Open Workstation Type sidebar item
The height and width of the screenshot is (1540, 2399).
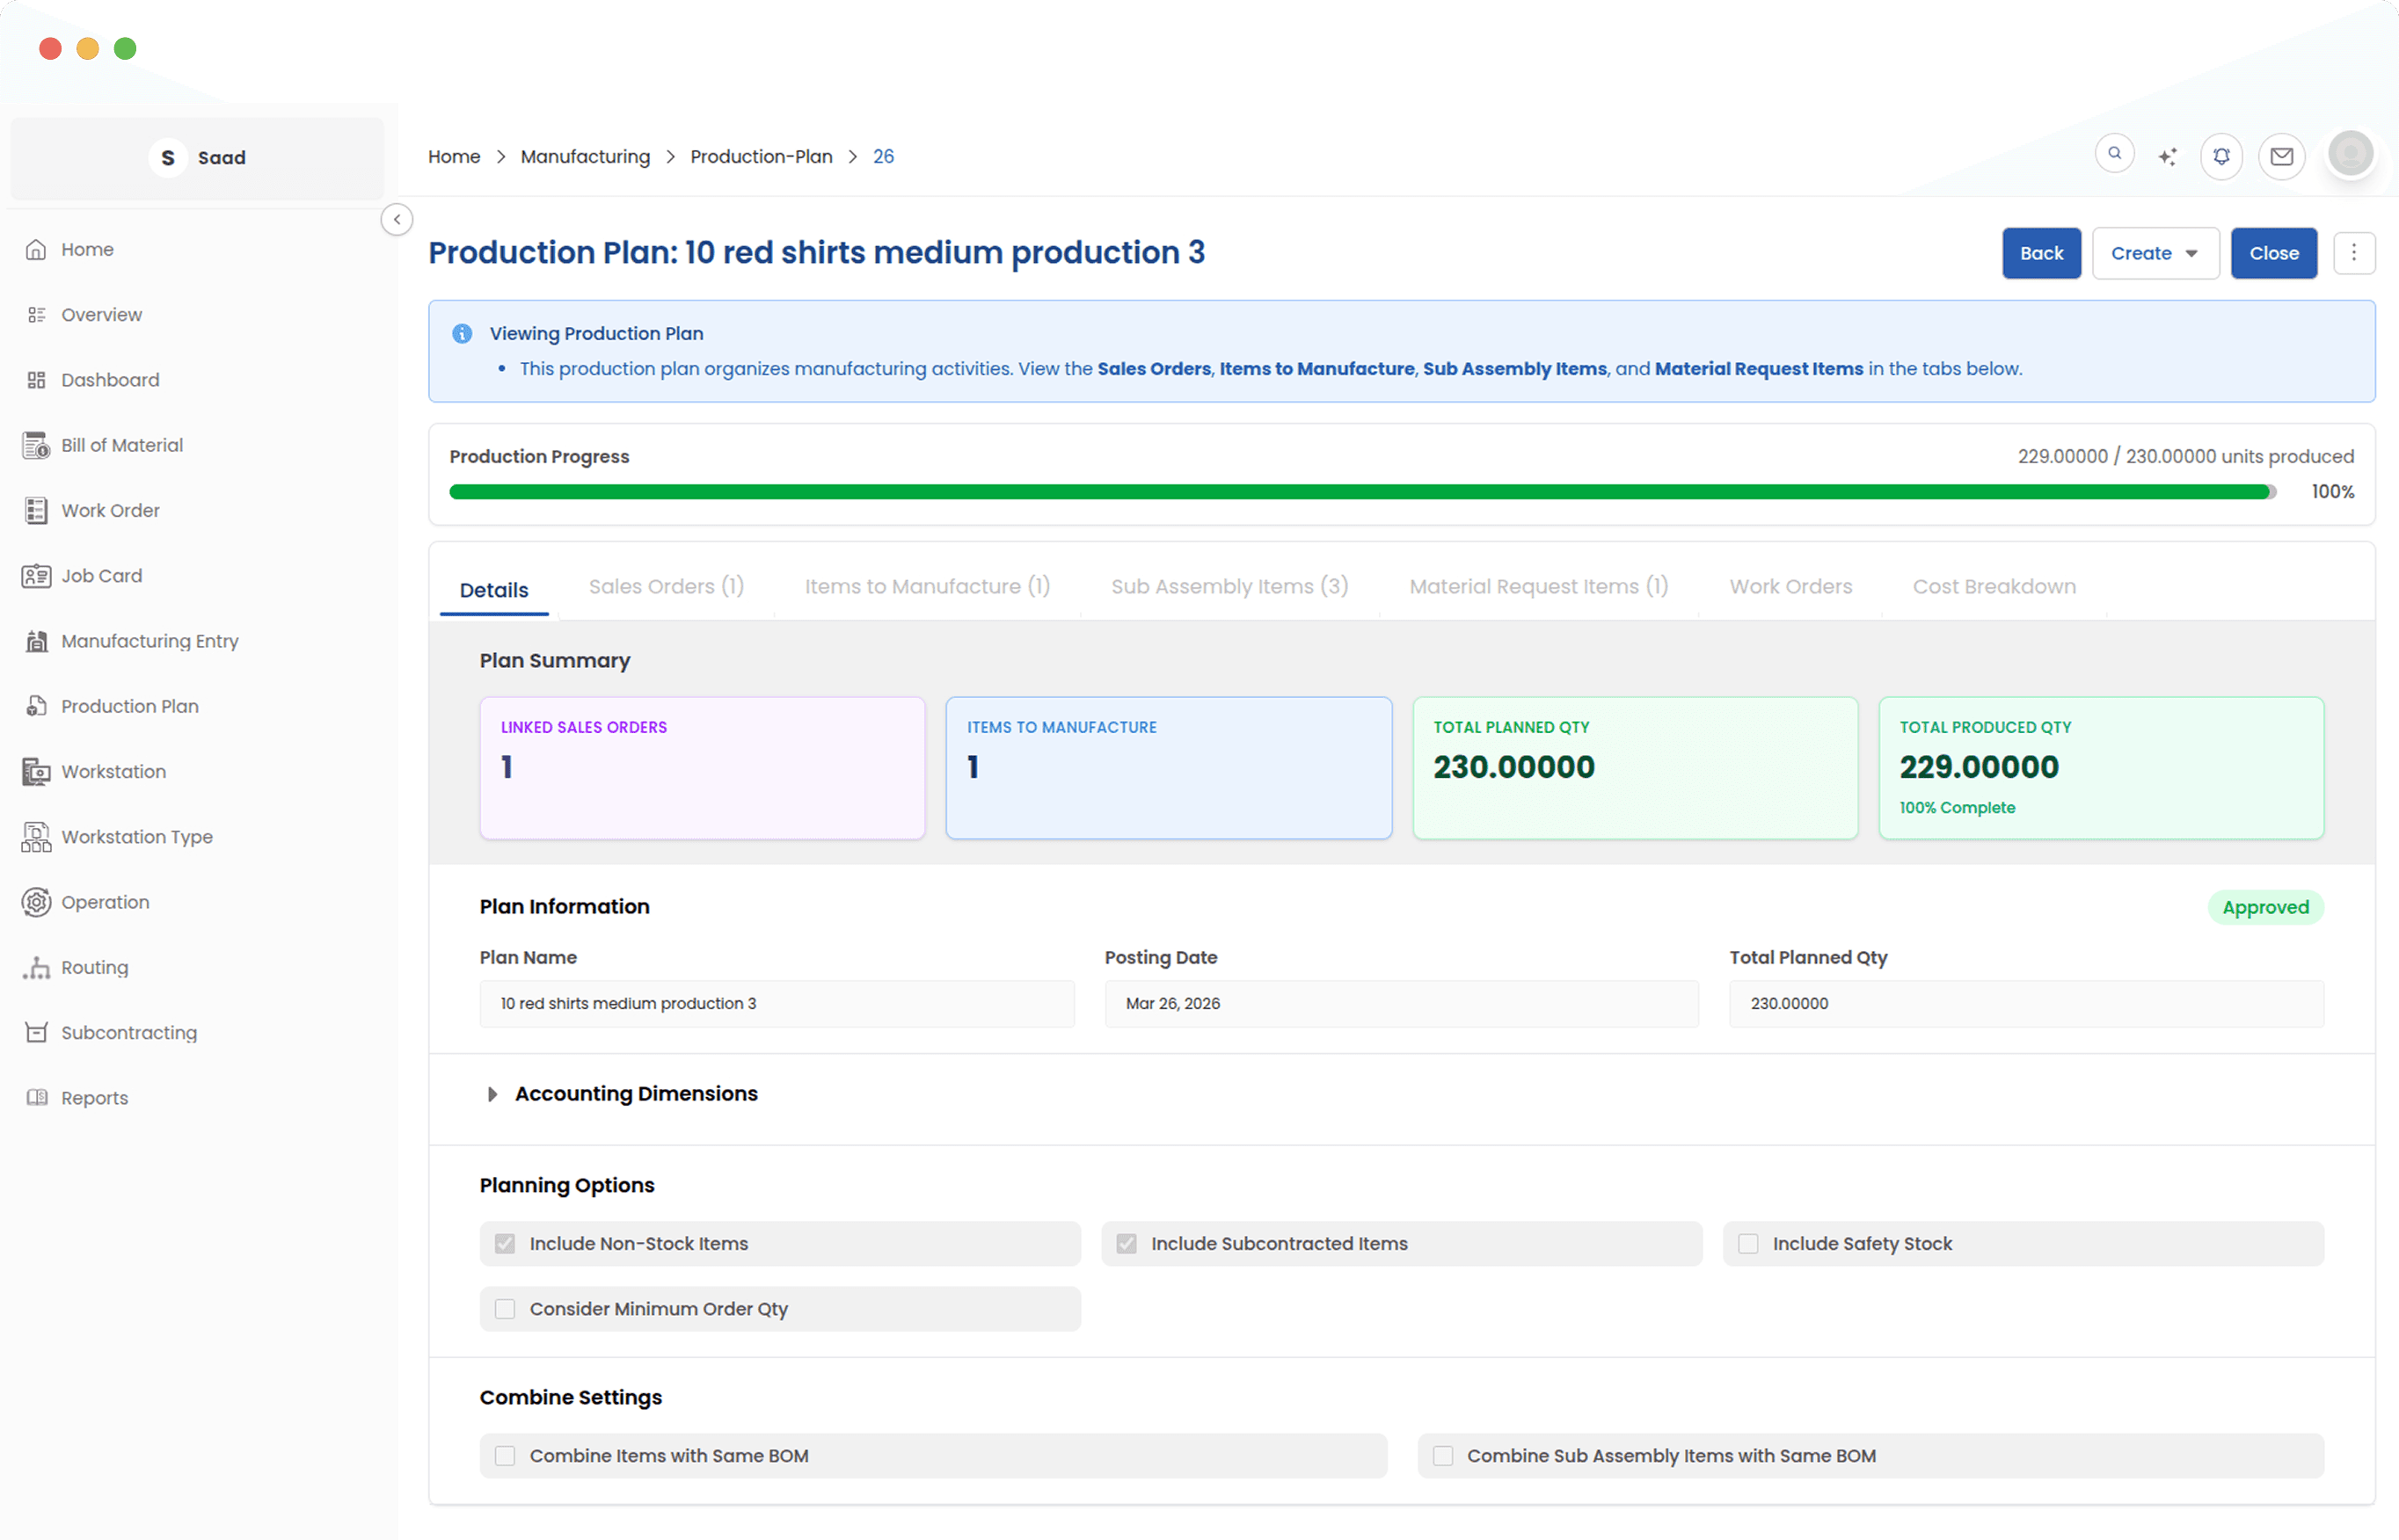[136, 837]
